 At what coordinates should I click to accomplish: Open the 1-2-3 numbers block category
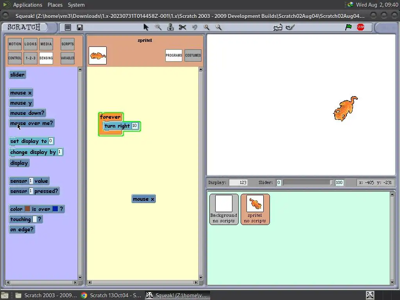[x=30, y=58]
